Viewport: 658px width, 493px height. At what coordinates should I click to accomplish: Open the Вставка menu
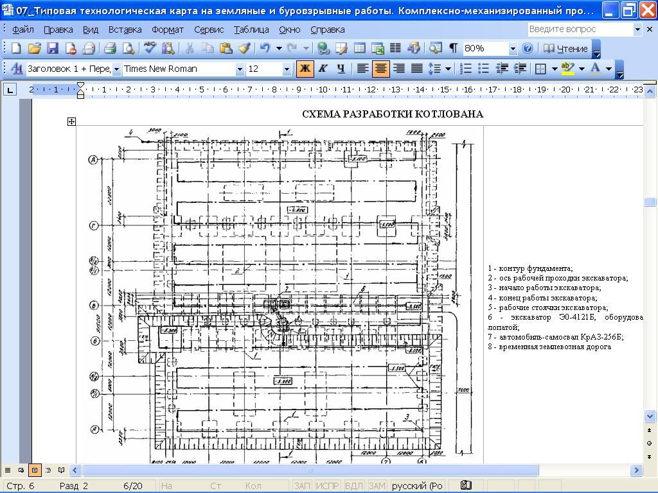point(125,30)
